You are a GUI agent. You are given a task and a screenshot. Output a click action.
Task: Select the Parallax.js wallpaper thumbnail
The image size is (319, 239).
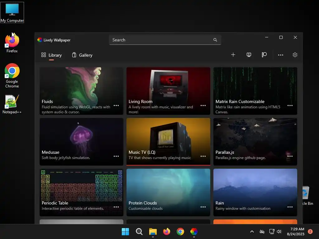(255, 142)
